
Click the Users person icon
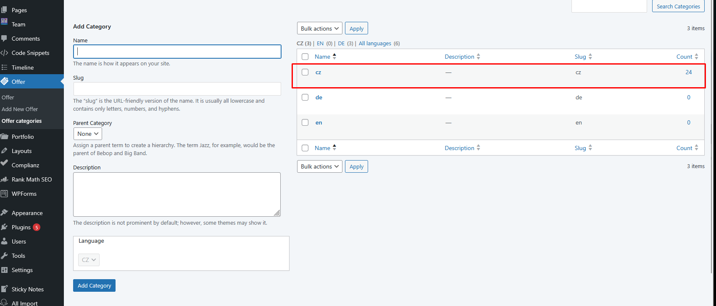pyautogui.click(x=4, y=241)
